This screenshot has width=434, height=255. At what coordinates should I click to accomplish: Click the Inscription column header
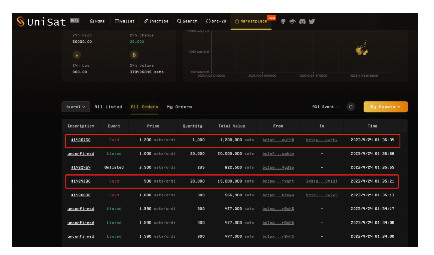(81, 126)
